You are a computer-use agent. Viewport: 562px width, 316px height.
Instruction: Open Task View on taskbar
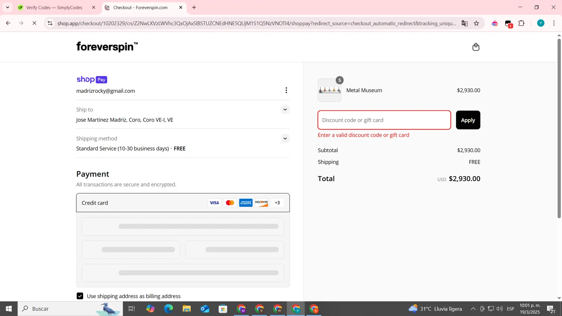tap(132, 309)
